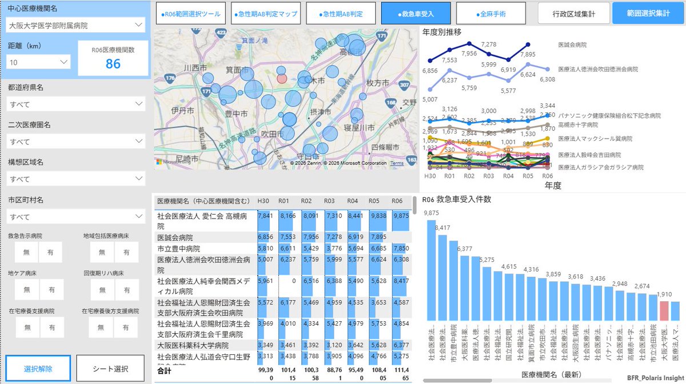Select the 救急車受入 tab
The image size is (686, 384).
pos(416,13)
